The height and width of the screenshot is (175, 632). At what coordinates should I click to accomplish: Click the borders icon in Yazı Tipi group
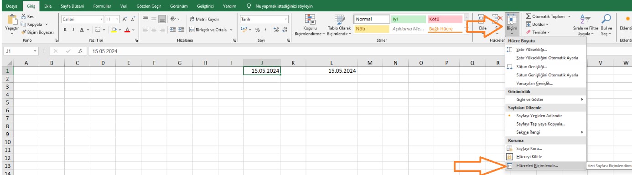point(98,30)
